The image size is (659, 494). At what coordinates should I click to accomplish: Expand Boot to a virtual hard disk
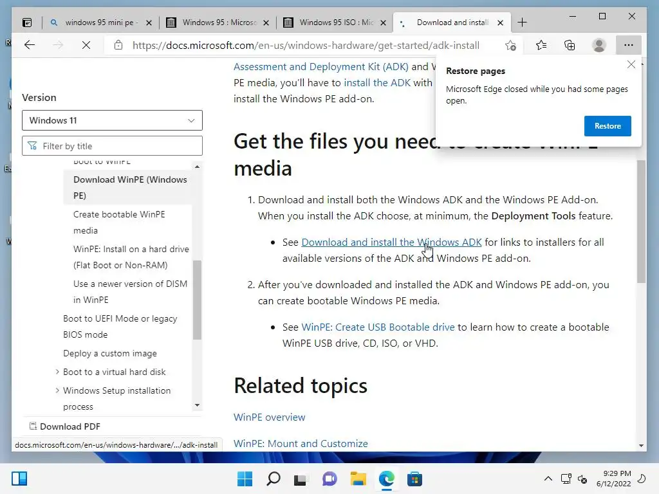point(57,372)
